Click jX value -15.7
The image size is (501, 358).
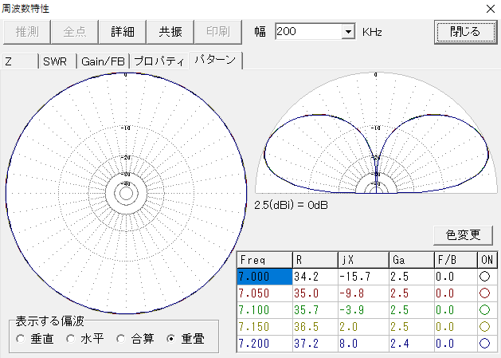coord(364,277)
